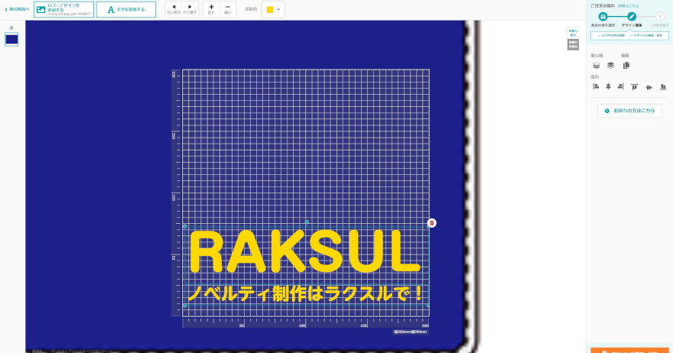The height and width of the screenshot is (353, 673).
Task: Go back to the previous screen link
Action: click(17, 9)
